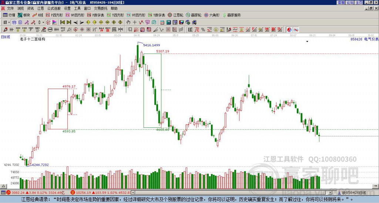This screenshot has height=203, width=379.
Task: Select the crosshair plus icon
Action: (135, 23)
